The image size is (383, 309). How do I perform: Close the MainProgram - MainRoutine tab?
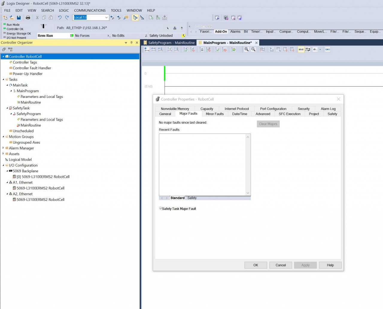pos(256,43)
